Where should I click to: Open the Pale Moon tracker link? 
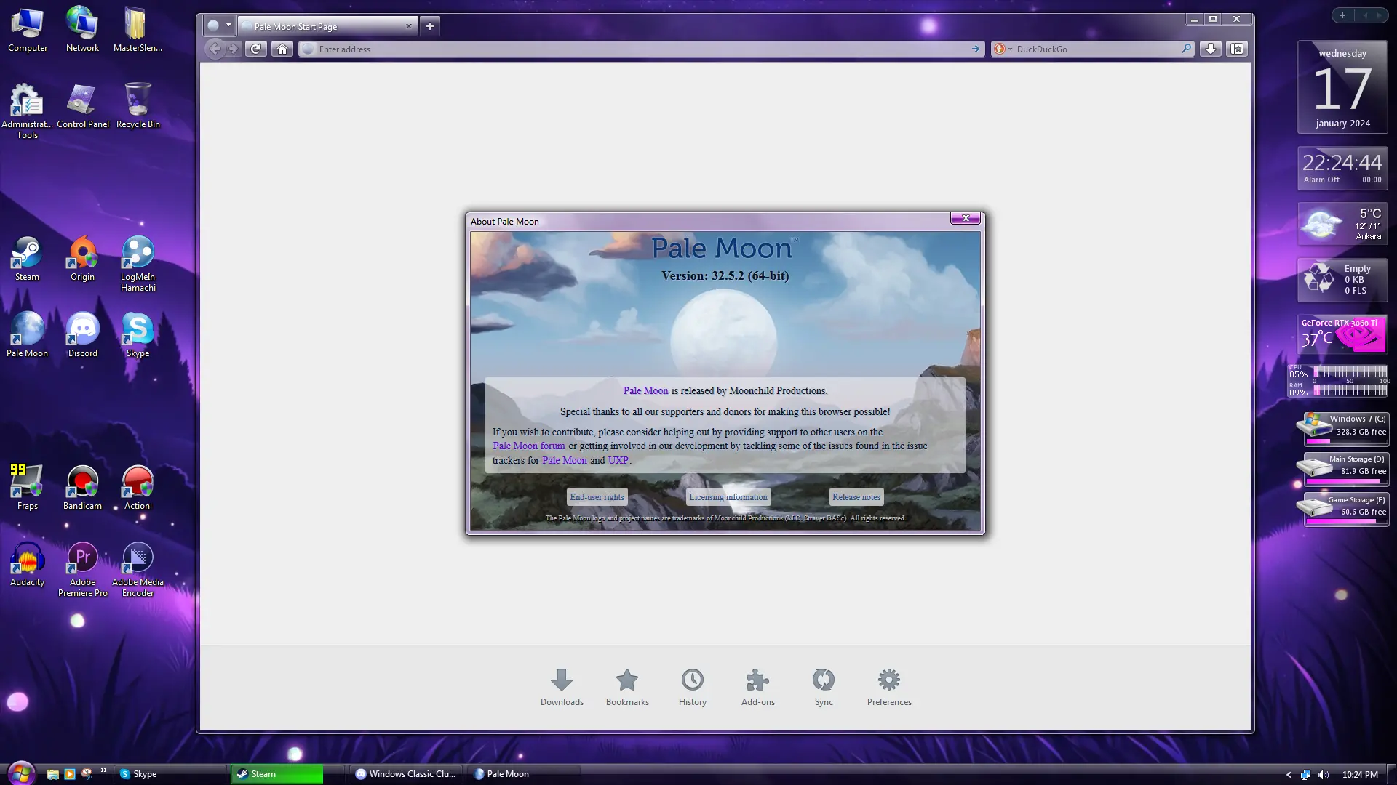(x=564, y=460)
